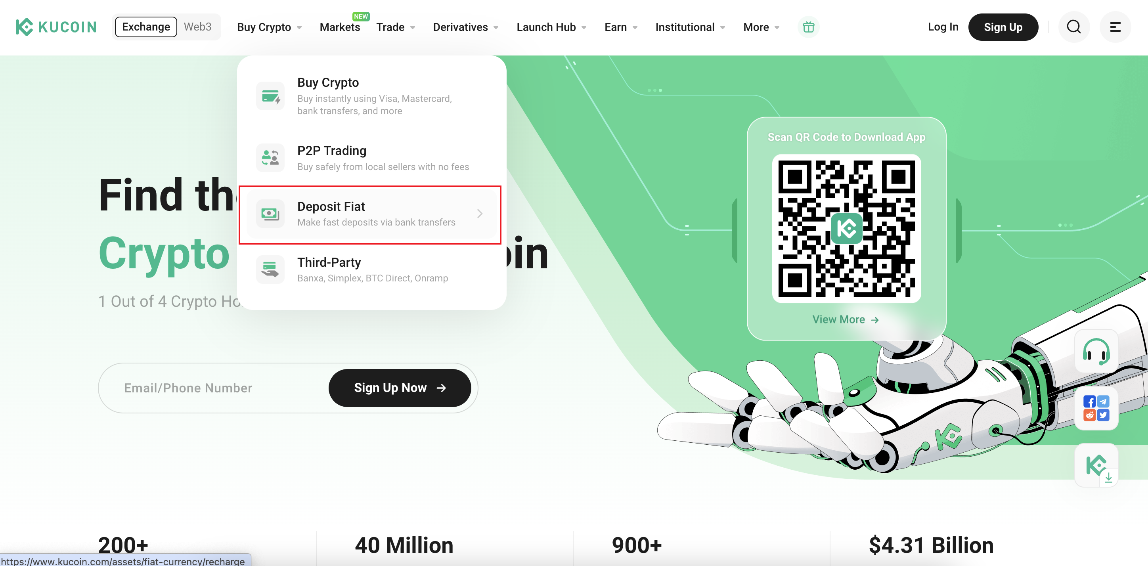1148x566 pixels.
Task: Open the gift rewards icon
Action: pos(808,27)
